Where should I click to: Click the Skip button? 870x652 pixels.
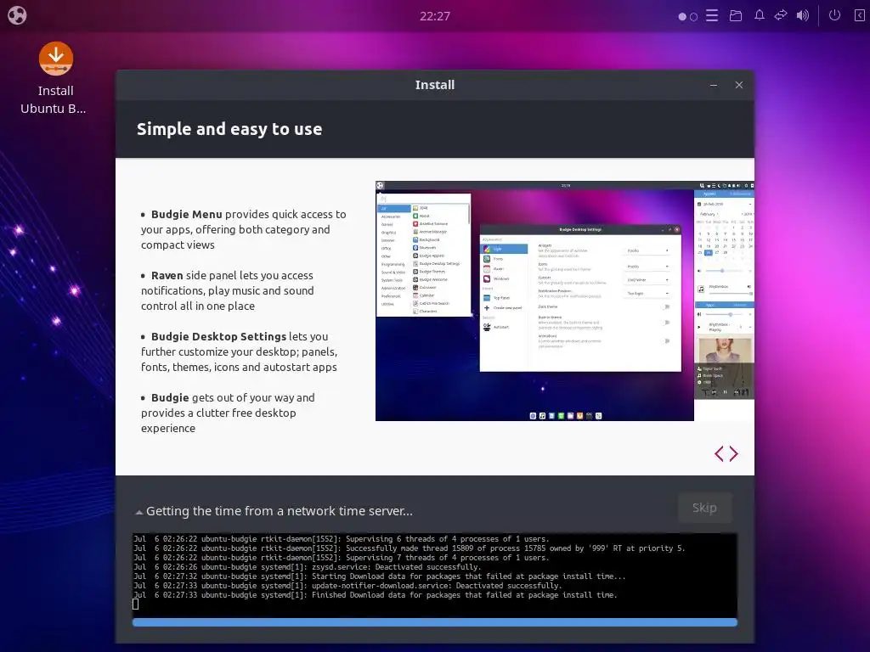(x=704, y=508)
